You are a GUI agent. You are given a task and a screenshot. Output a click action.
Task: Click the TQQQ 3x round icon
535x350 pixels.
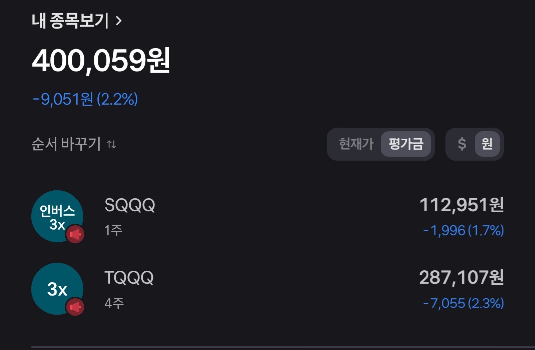click(x=56, y=288)
